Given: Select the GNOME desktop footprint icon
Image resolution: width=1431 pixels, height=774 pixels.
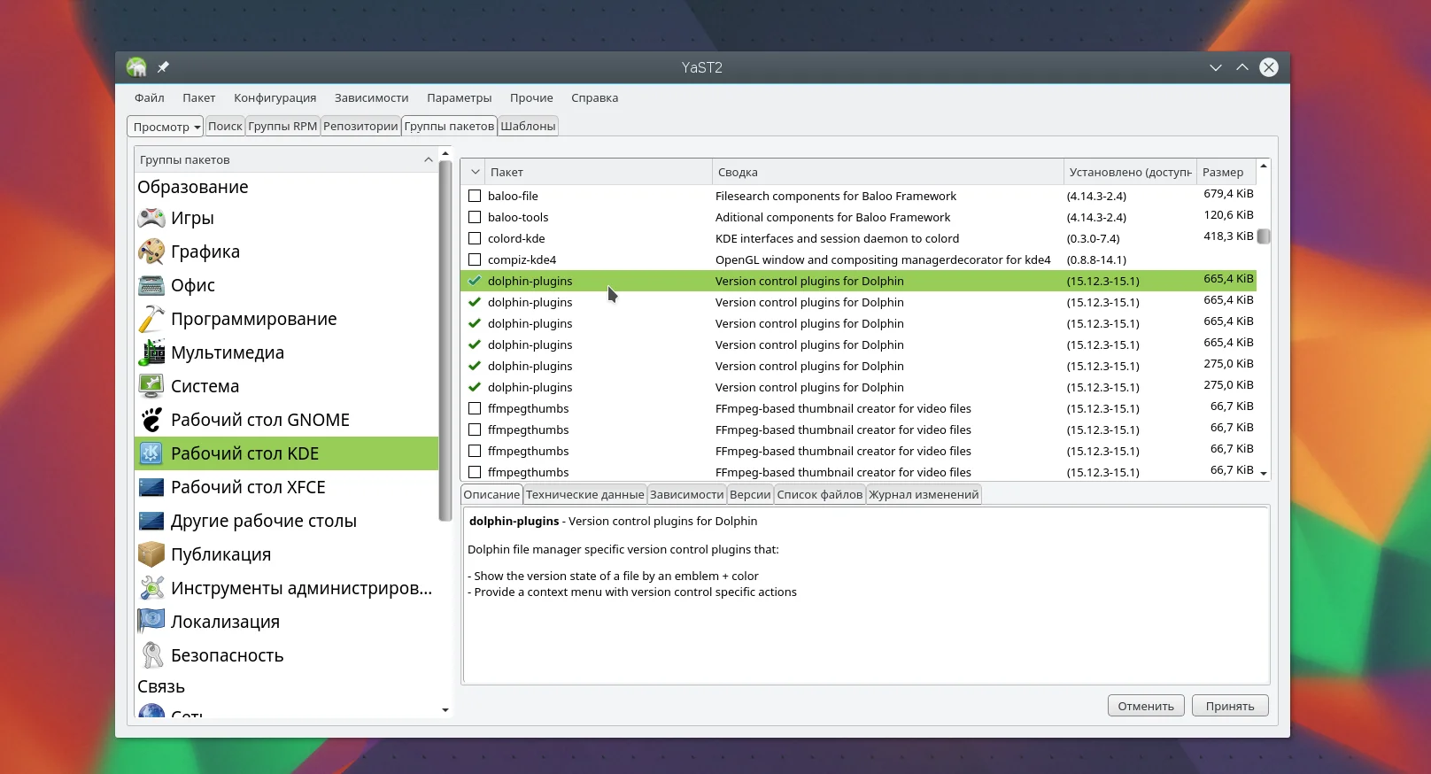Looking at the screenshot, I should (151, 420).
